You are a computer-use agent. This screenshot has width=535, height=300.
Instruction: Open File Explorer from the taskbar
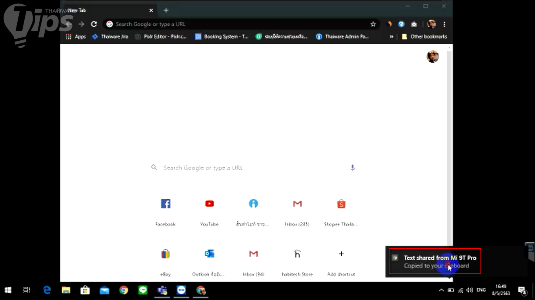click(66, 290)
